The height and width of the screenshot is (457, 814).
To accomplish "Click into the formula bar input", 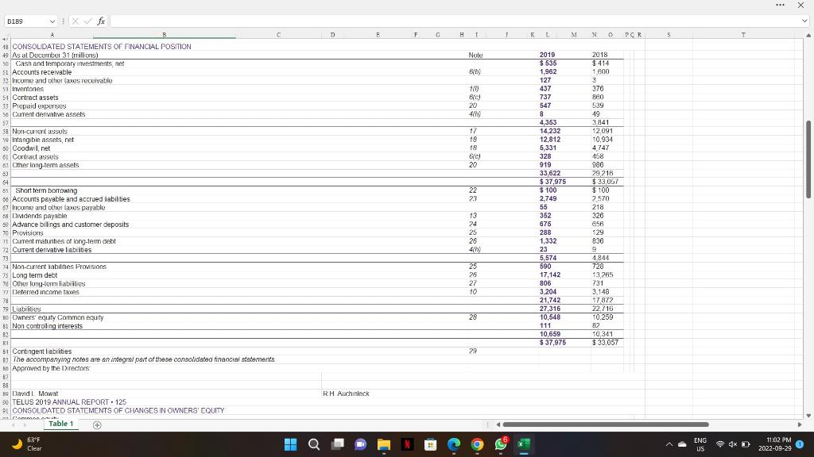I will [x=454, y=21].
